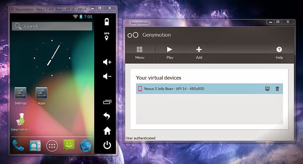The width and height of the screenshot is (303, 164).
Task: Tap the Google search bar in emulator
Action: 52,26
